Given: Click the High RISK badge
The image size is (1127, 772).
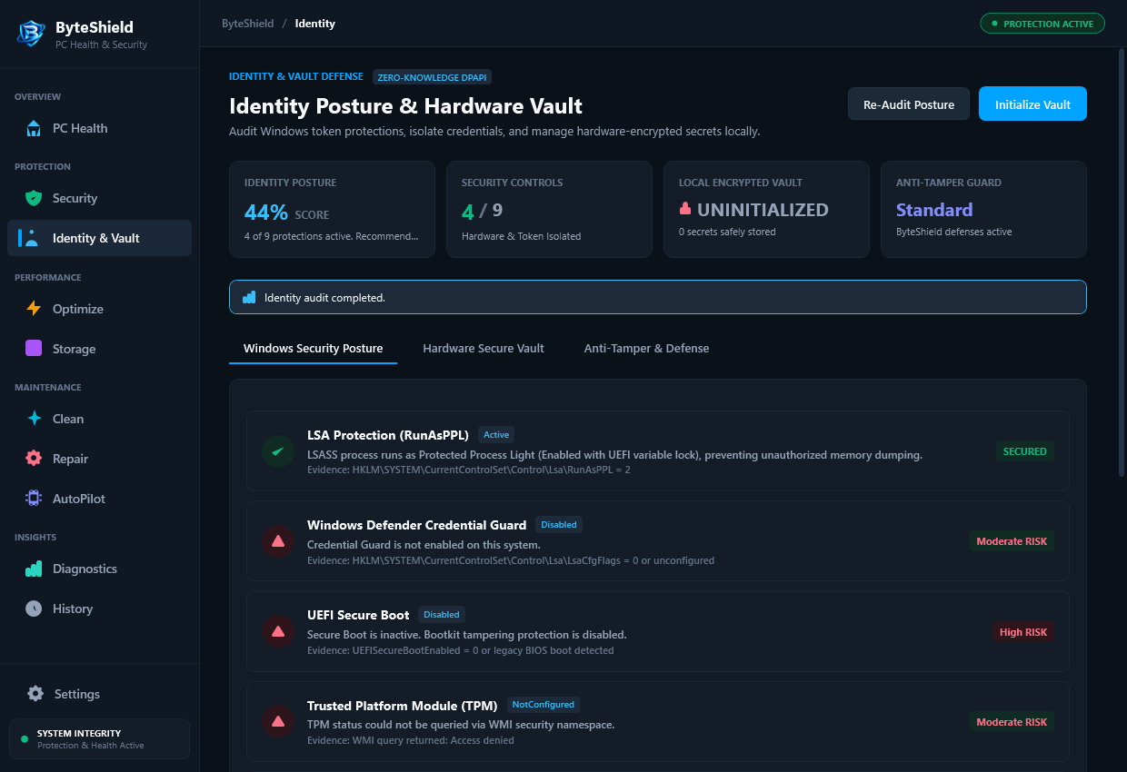Looking at the screenshot, I should 1023,631.
